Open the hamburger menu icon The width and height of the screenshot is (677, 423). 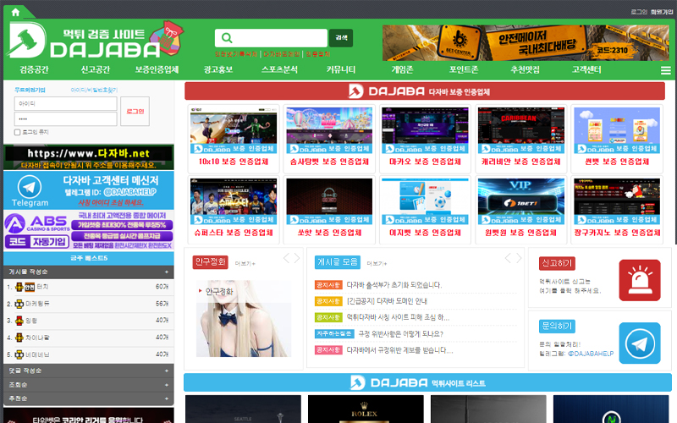[x=665, y=70]
